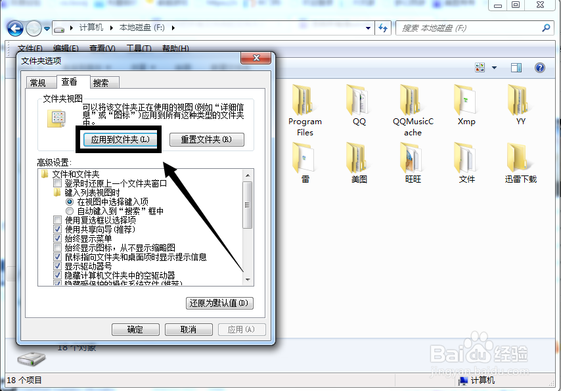Toggle the preview pane icon

click(x=516, y=67)
